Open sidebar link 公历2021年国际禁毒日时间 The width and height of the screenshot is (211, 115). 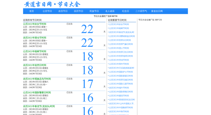point(121,92)
